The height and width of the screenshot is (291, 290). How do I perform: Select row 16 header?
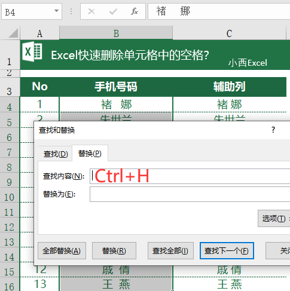coord(10,284)
